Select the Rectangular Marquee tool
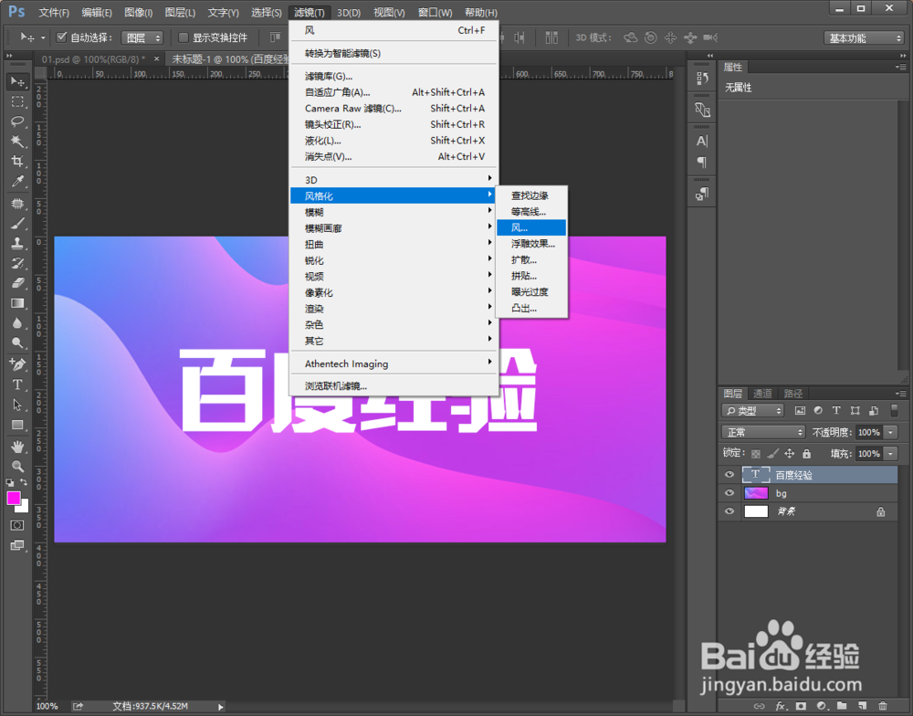The image size is (913, 716). (x=17, y=102)
